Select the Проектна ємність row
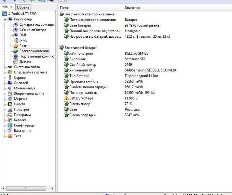Viewport: 232px width, 195px height. tap(84, 82)
